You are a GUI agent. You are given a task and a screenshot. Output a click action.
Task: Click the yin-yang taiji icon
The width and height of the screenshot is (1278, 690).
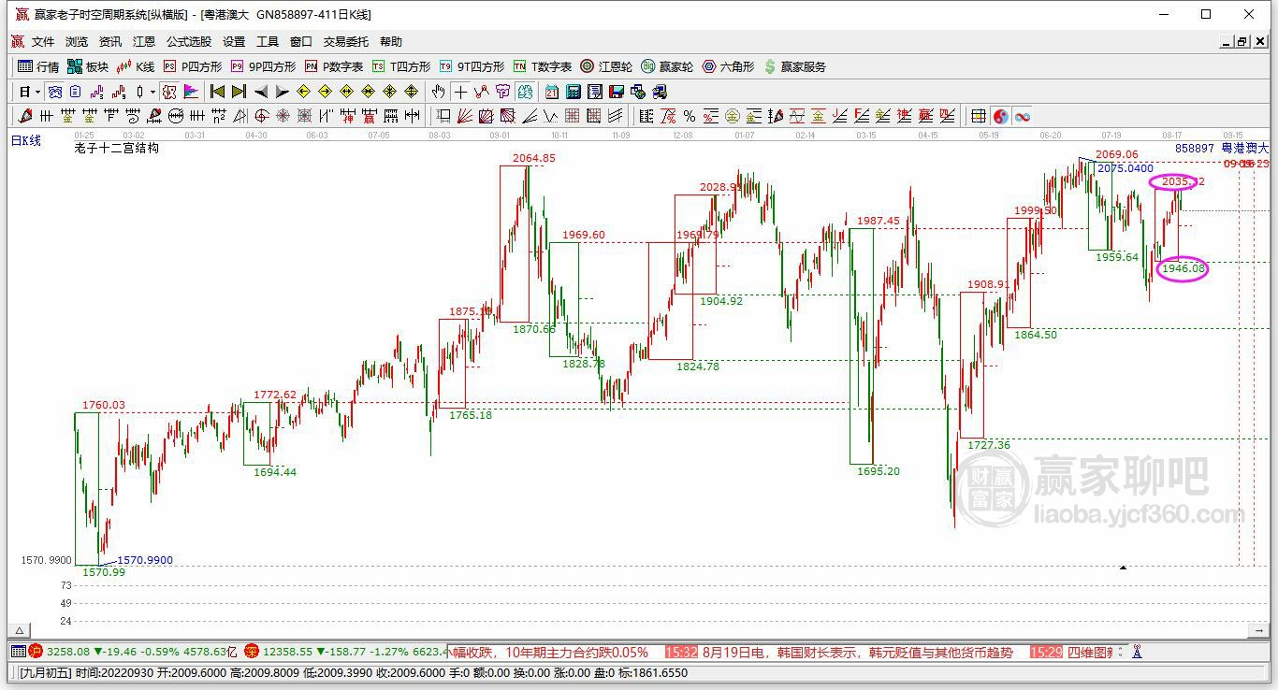pos(1001,116)
